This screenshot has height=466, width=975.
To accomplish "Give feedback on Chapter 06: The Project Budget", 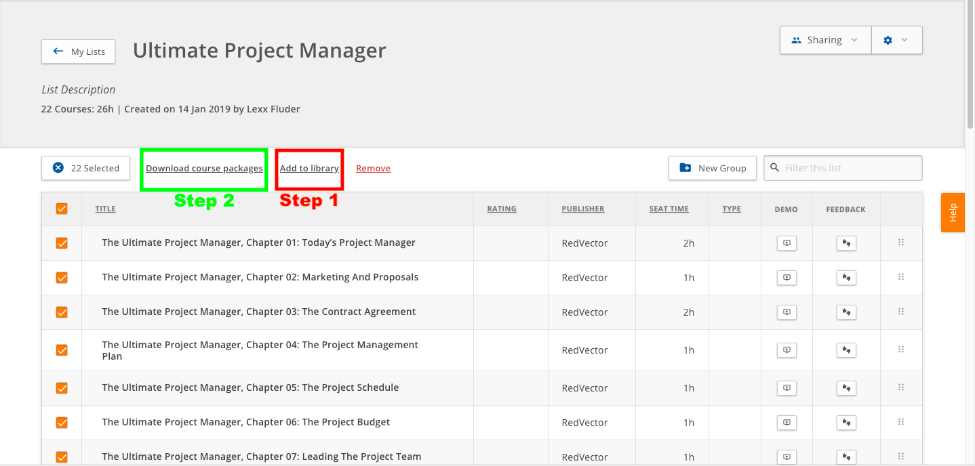I will pyautogui.click(x=846, y=422).
